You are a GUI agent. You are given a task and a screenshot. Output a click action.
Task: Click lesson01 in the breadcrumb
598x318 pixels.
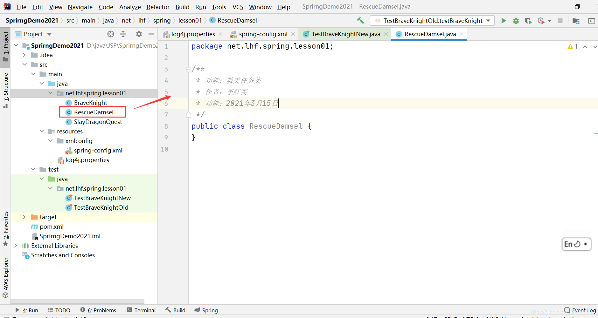pos(190,21)
